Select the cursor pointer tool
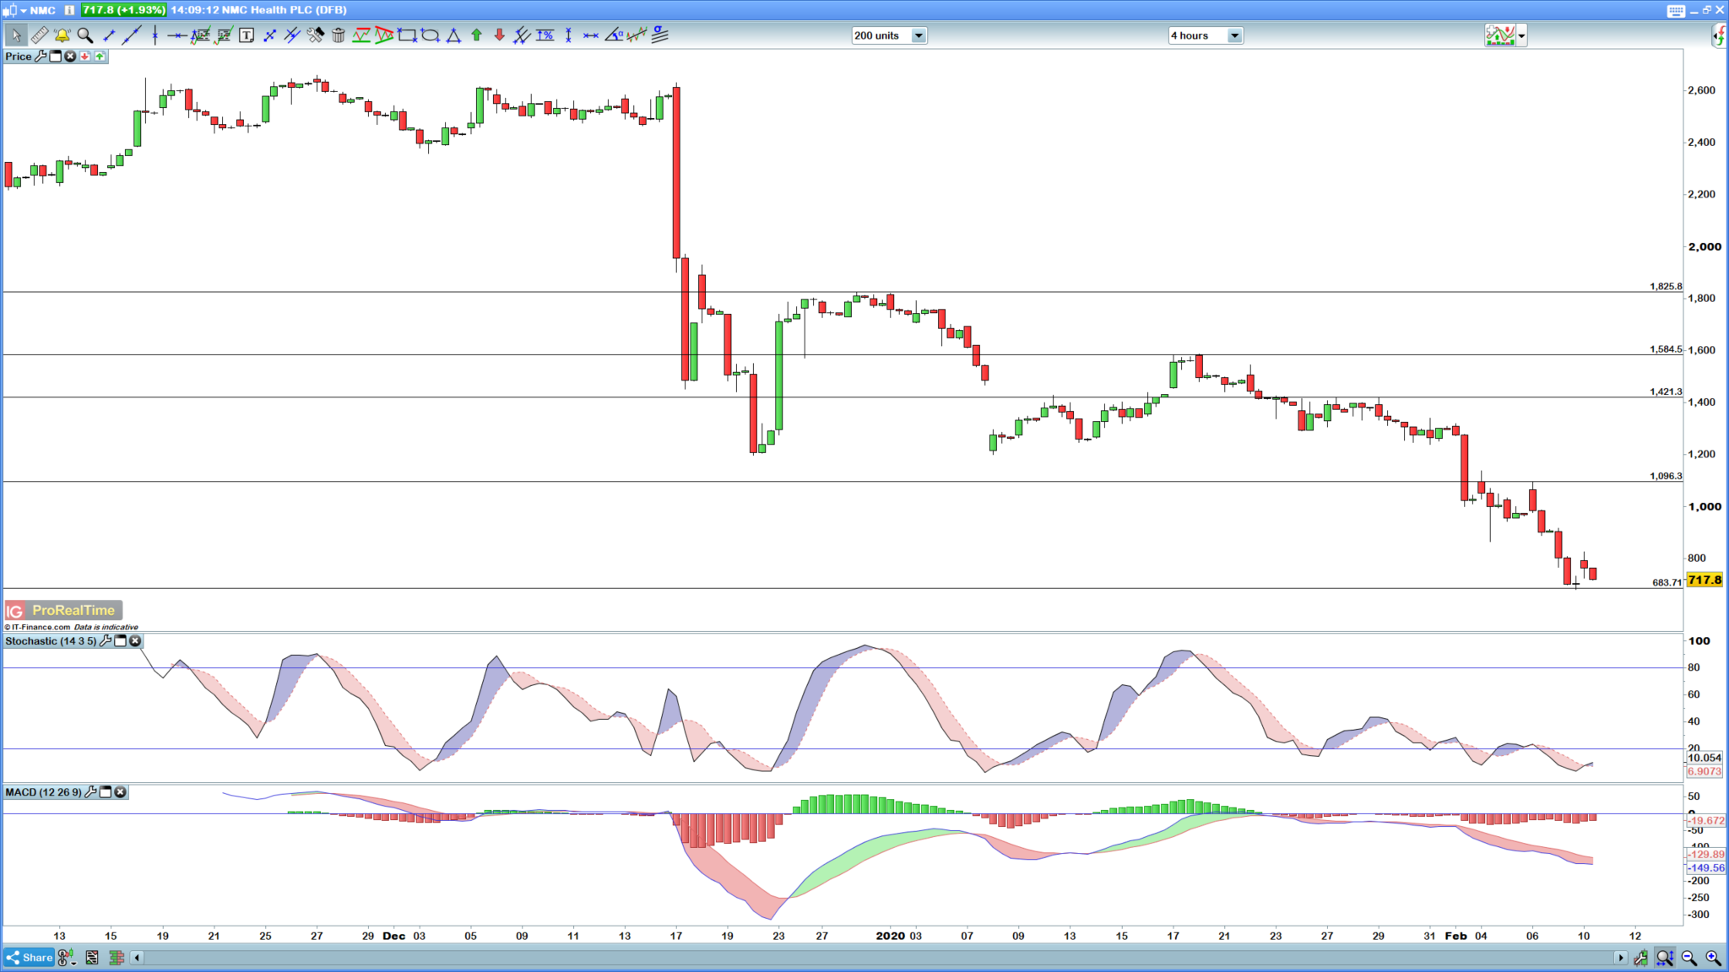1729x972 pixels. coord(16,35)
